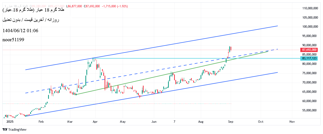Click the Nov label on time axis
Screen dimensions: 323x134
[x=292, y=122]
